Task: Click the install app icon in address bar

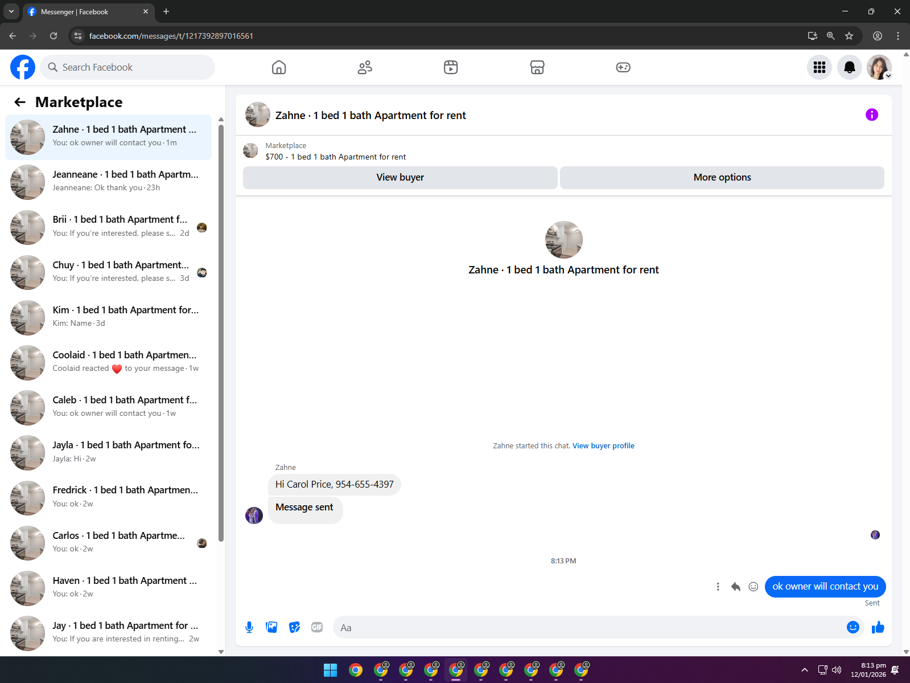Action: pyautogui.click(x=813, y=36)
